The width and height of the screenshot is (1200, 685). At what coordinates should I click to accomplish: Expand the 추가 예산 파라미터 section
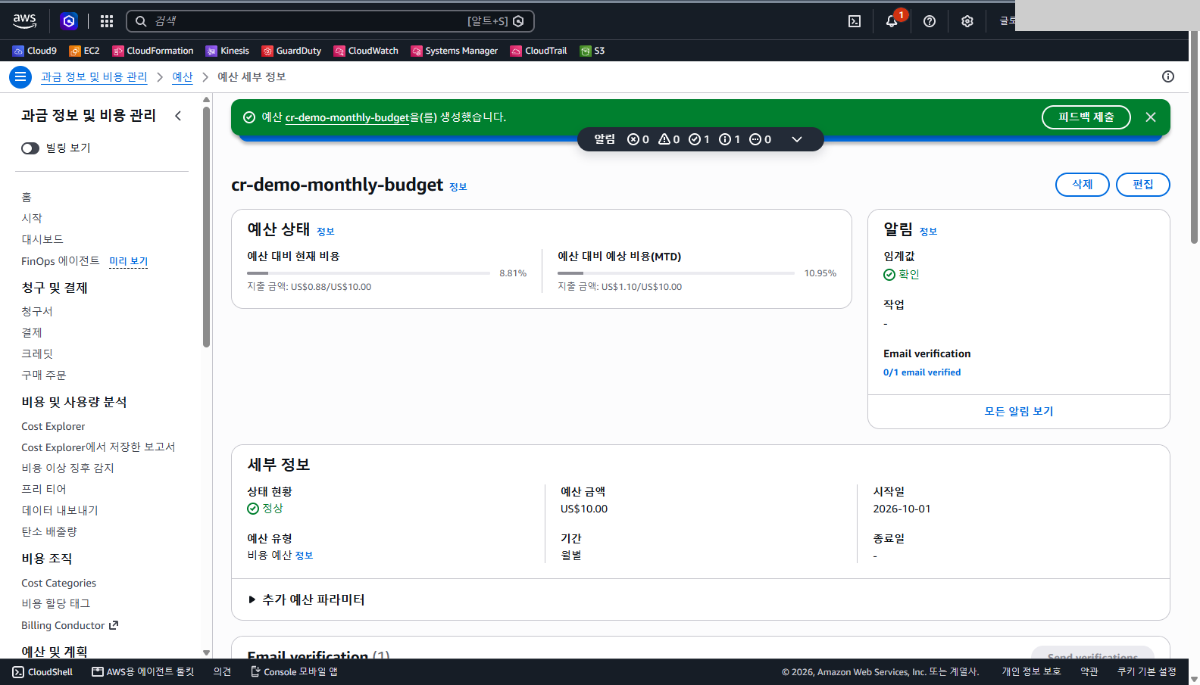pos(307,599)
